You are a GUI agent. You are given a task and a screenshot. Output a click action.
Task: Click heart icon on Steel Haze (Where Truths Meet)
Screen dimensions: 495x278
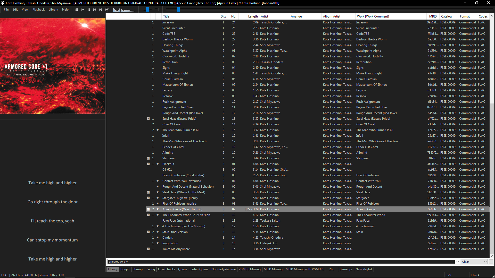(x=158, y=192)
